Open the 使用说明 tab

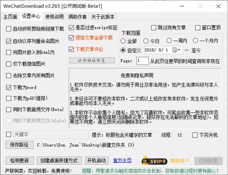54,17
